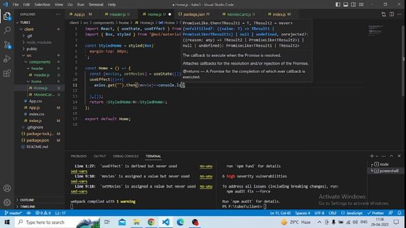Open the Manage gear icon
Image resolution: width=406 pixels, height=228 pixels.
pyautogui.click(x=7, y=202)
